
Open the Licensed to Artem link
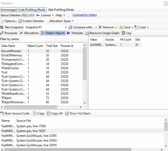tap(85, 15)
